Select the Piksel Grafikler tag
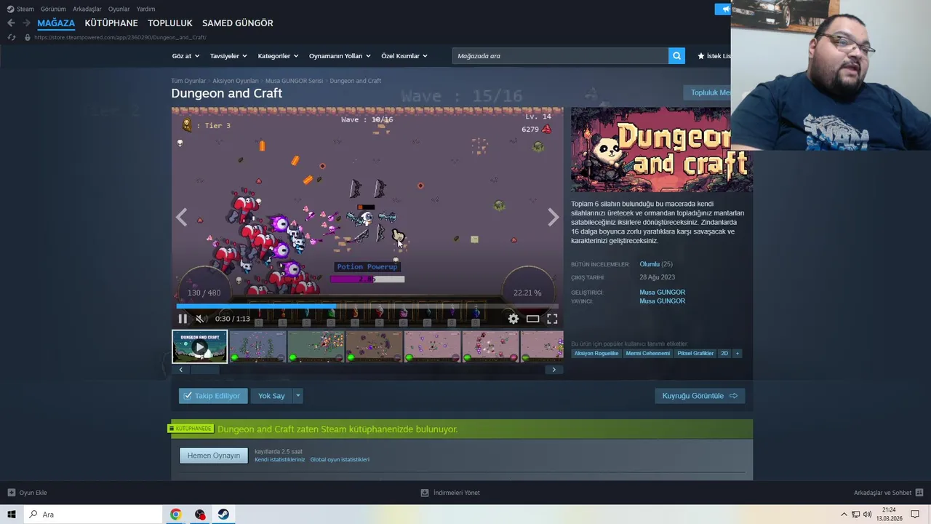 pos(695,354)
